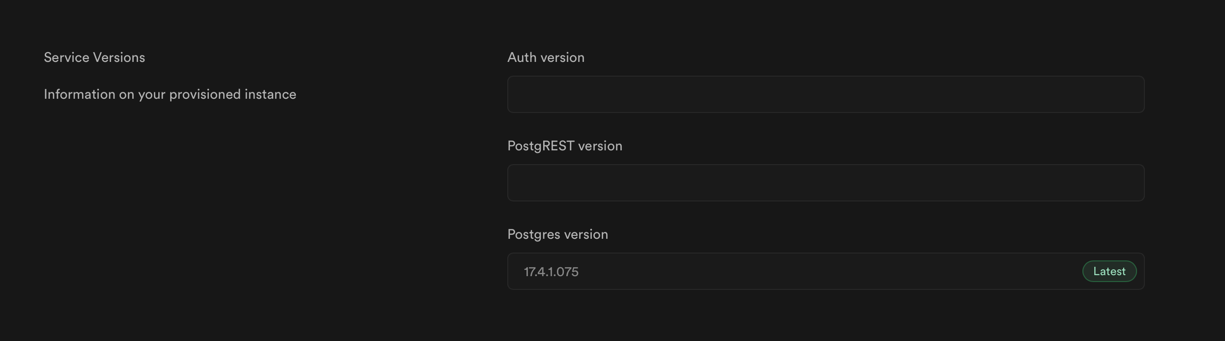Click "version" in the Auth version label
Screen dimensions: 1225x341
[562, 57]
